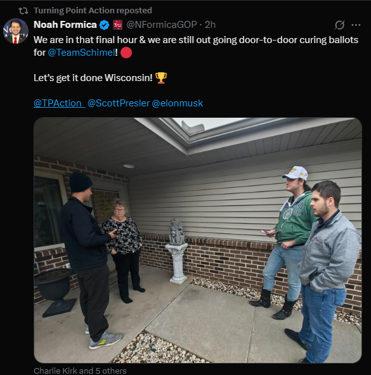Click the red affiliate badge beside name
This screenshot has height=375, width=371.
tap(117, 25)
